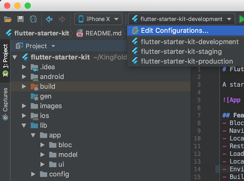Select Edit Configurations menu entry
Viewport: 244px width, 181px height.
tap(174, 31)
